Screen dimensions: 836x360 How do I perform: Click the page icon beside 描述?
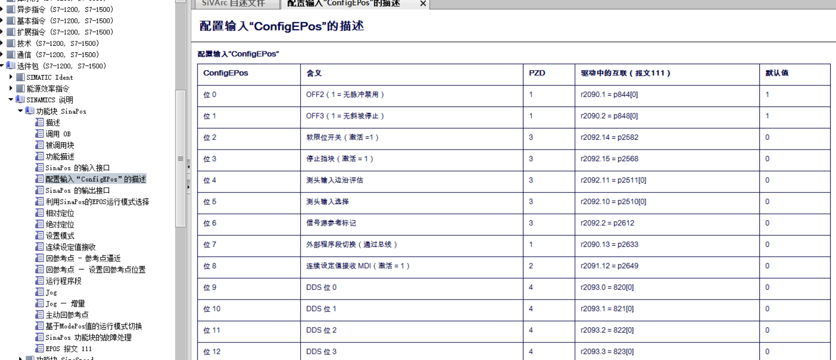coord(40,122)
